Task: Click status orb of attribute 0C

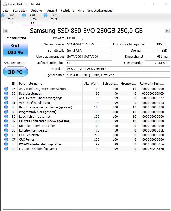Action: [x=6, y=98]
